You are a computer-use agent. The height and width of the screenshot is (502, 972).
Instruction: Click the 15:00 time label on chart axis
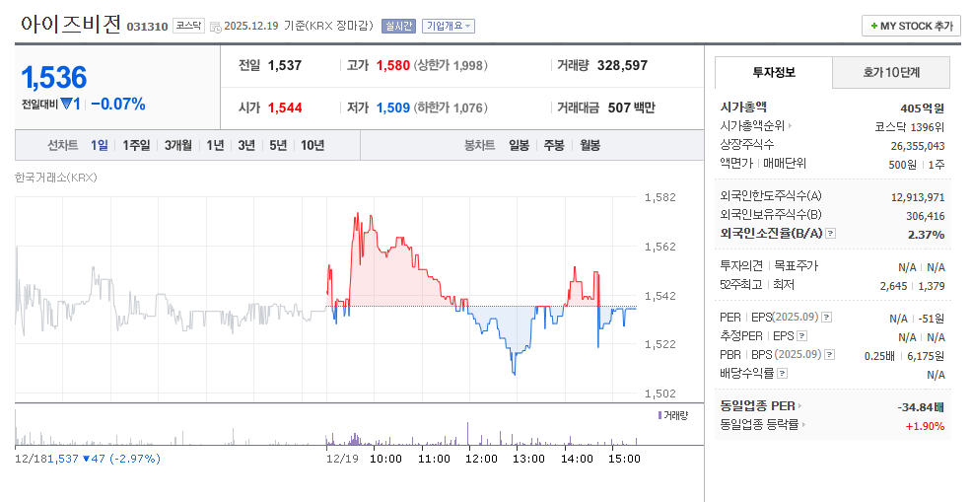click(624, 459)
